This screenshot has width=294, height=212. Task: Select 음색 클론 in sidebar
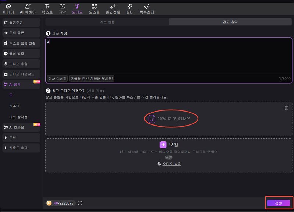(21, 33)
